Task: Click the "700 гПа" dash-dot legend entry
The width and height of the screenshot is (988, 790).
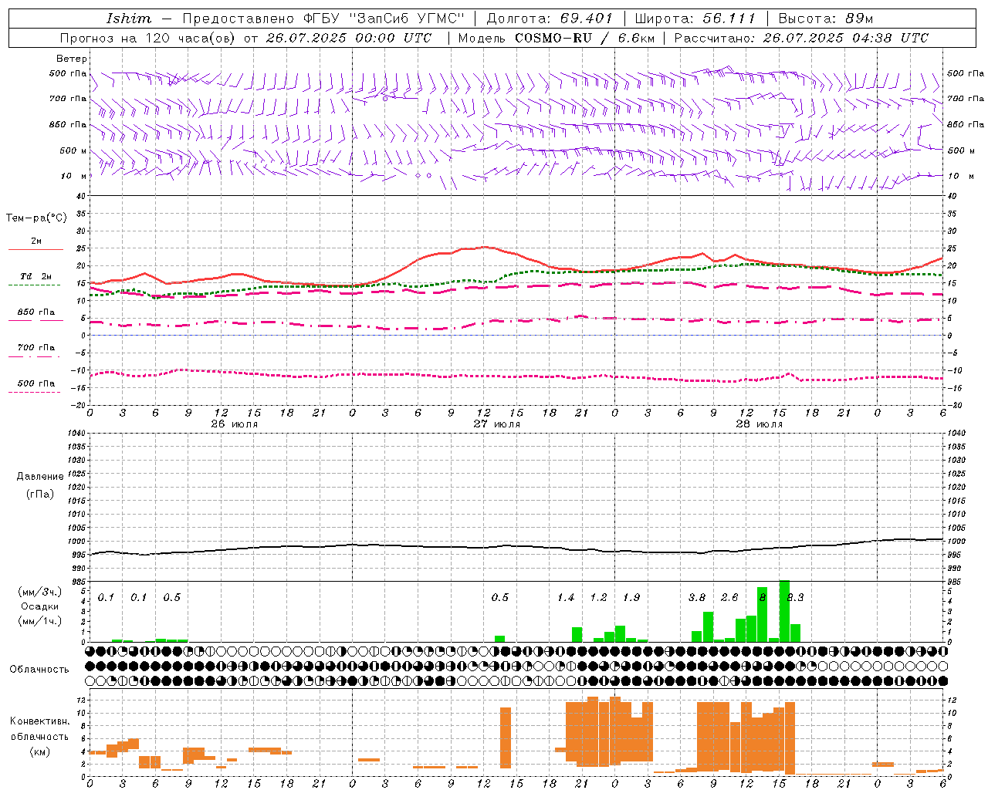Action: pyautogui.click(x=36, y=348)
